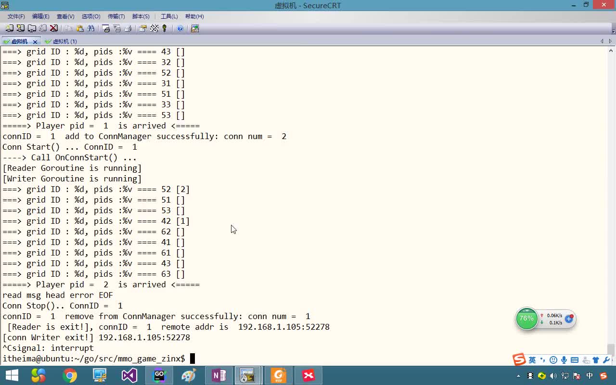Open the 传输(T) menu
Image resolution: width=616 pixels, height=385 pixels.
tap(116, 16)
